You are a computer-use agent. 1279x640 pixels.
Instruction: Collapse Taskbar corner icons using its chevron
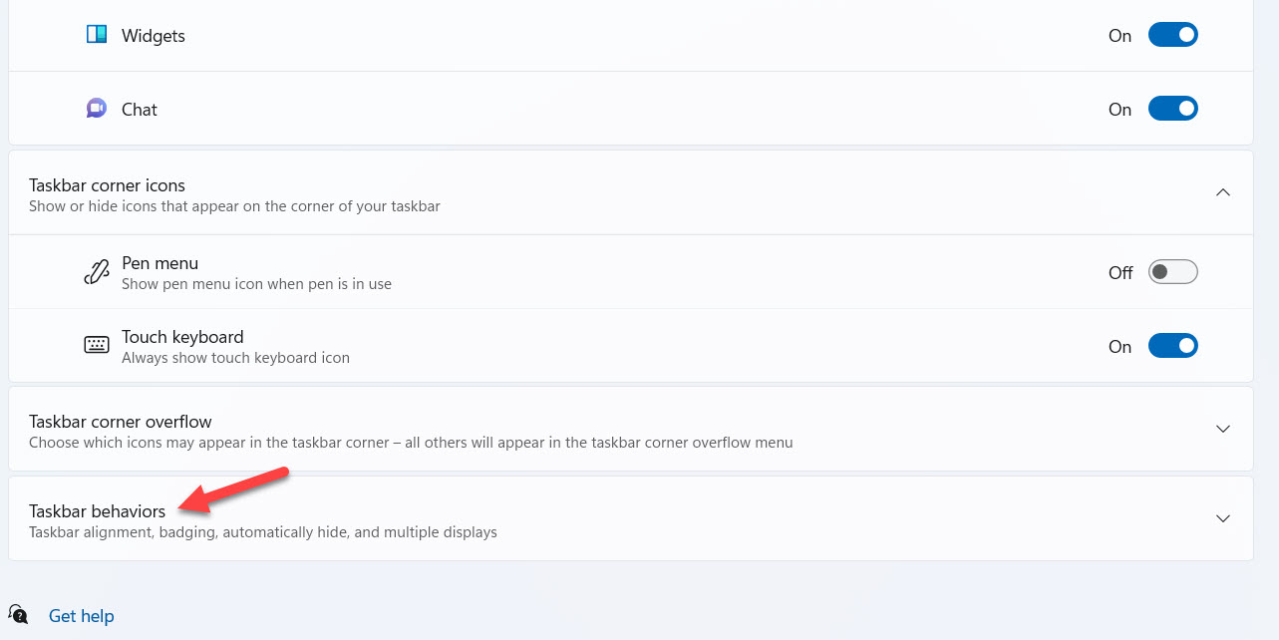1223,192
